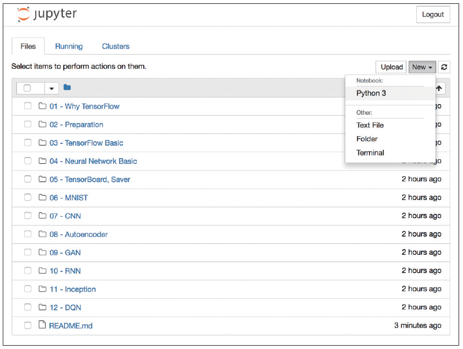Click the 'Notebook:' header in the New menu
This screenshot has width=463, height=349.
pos(370,80)
